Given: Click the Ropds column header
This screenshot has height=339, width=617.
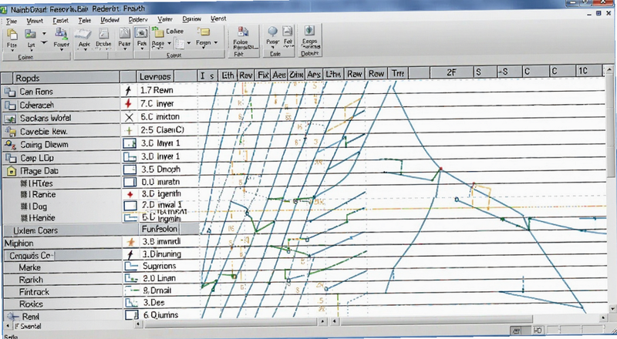Looking at the screenshot, I should pos(66,78).
